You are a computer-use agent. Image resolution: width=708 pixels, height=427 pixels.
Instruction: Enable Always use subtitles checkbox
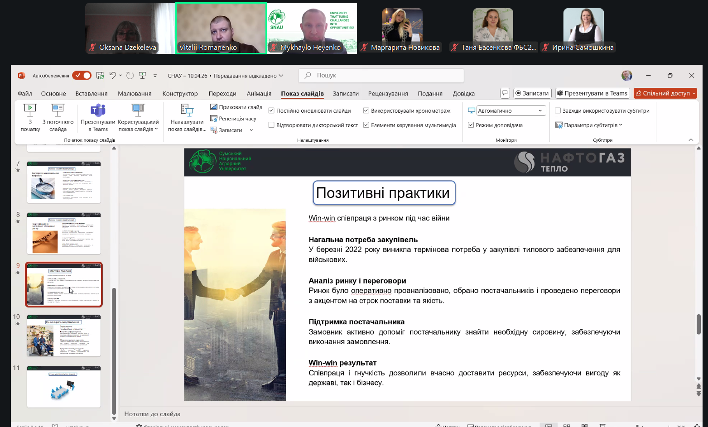[x=558, y=110]
